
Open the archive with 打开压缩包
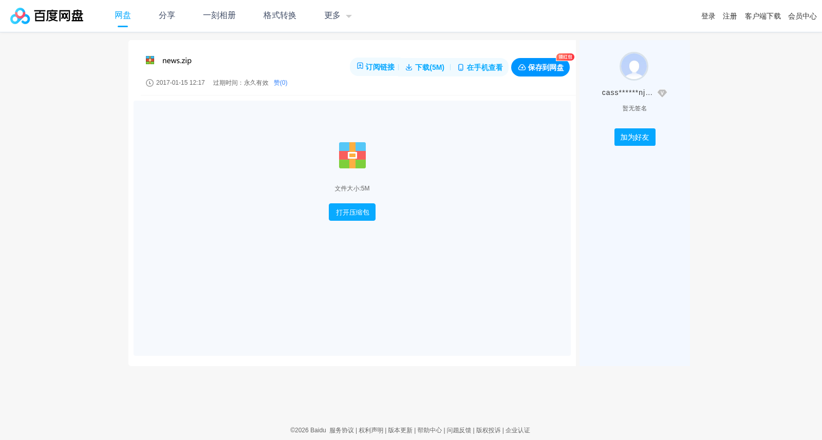click(x=352, y=212)
